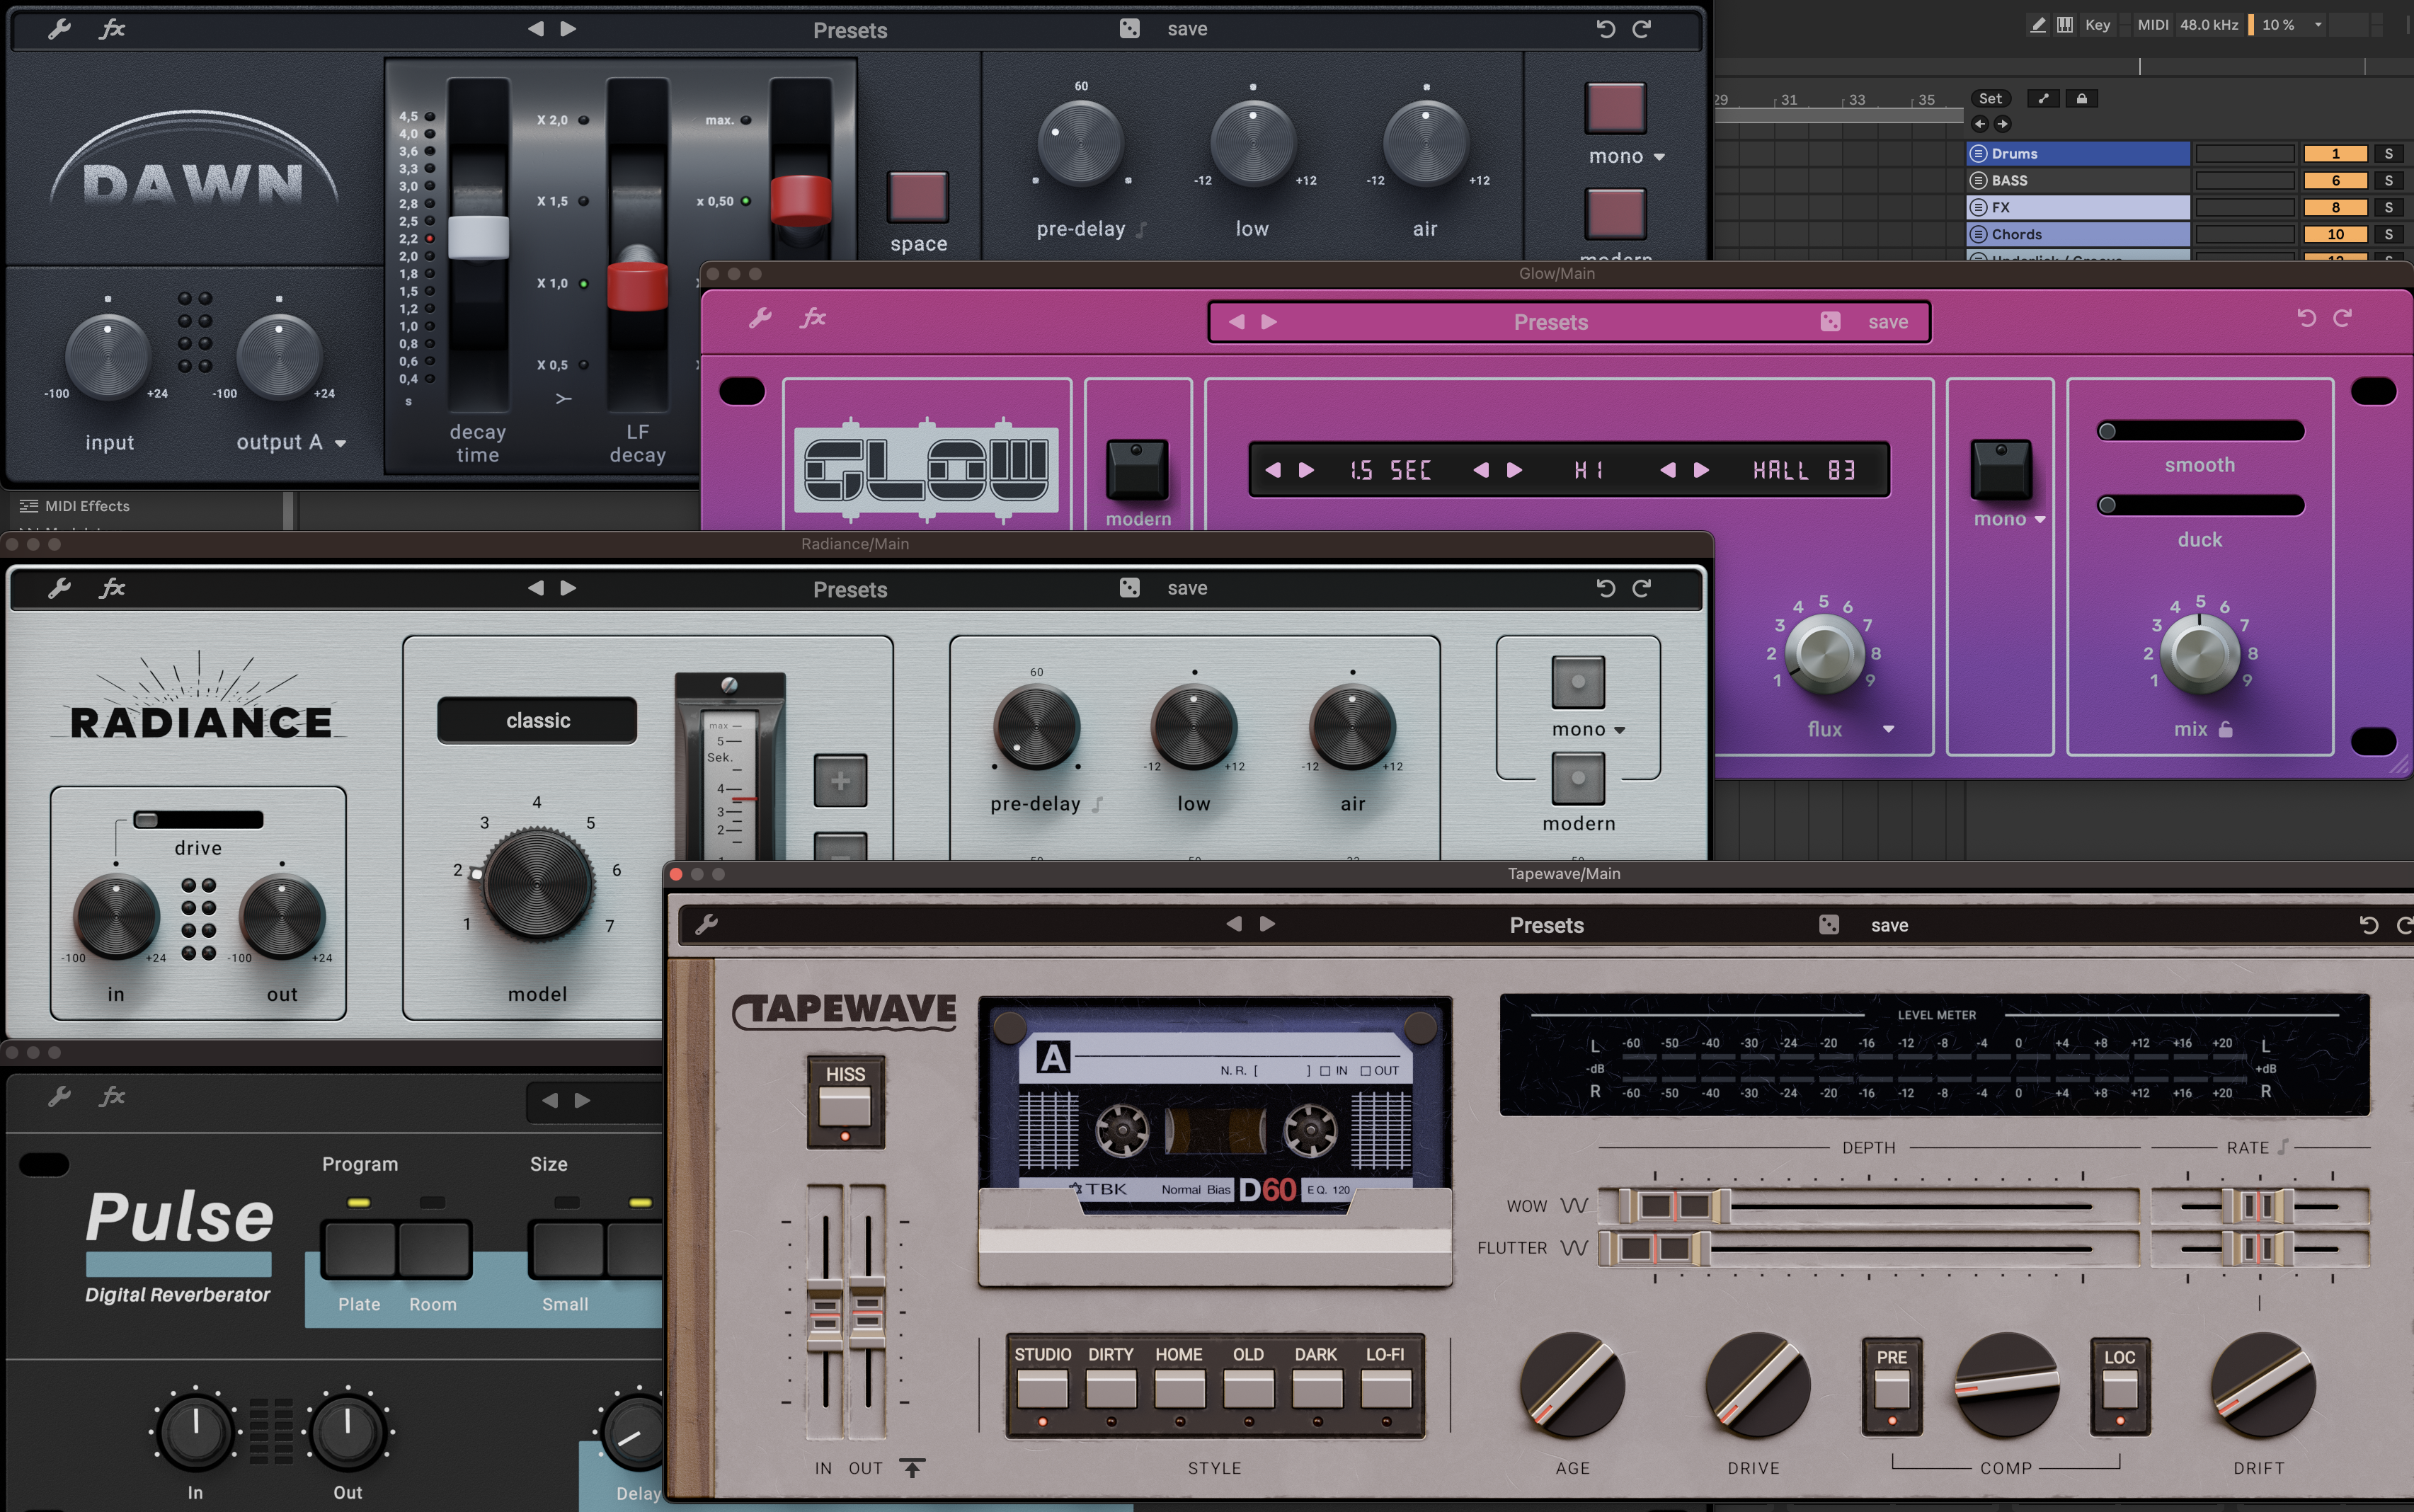
Task: Open the zoom percentage dropdown in Ableton
Action: coord(2318,24)
